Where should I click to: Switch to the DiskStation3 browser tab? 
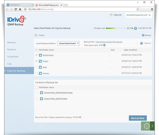19,5
